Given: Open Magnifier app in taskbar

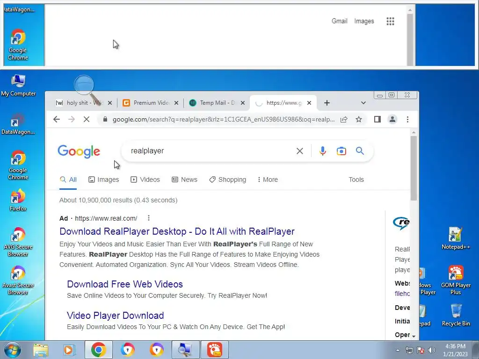Looking at the screenshot, I should tap(185, 350).
